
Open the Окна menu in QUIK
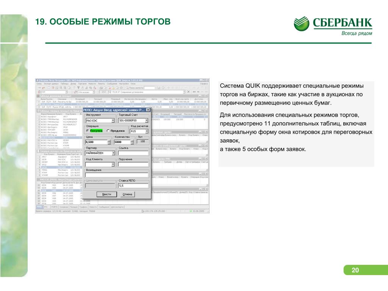pos(133,84)
